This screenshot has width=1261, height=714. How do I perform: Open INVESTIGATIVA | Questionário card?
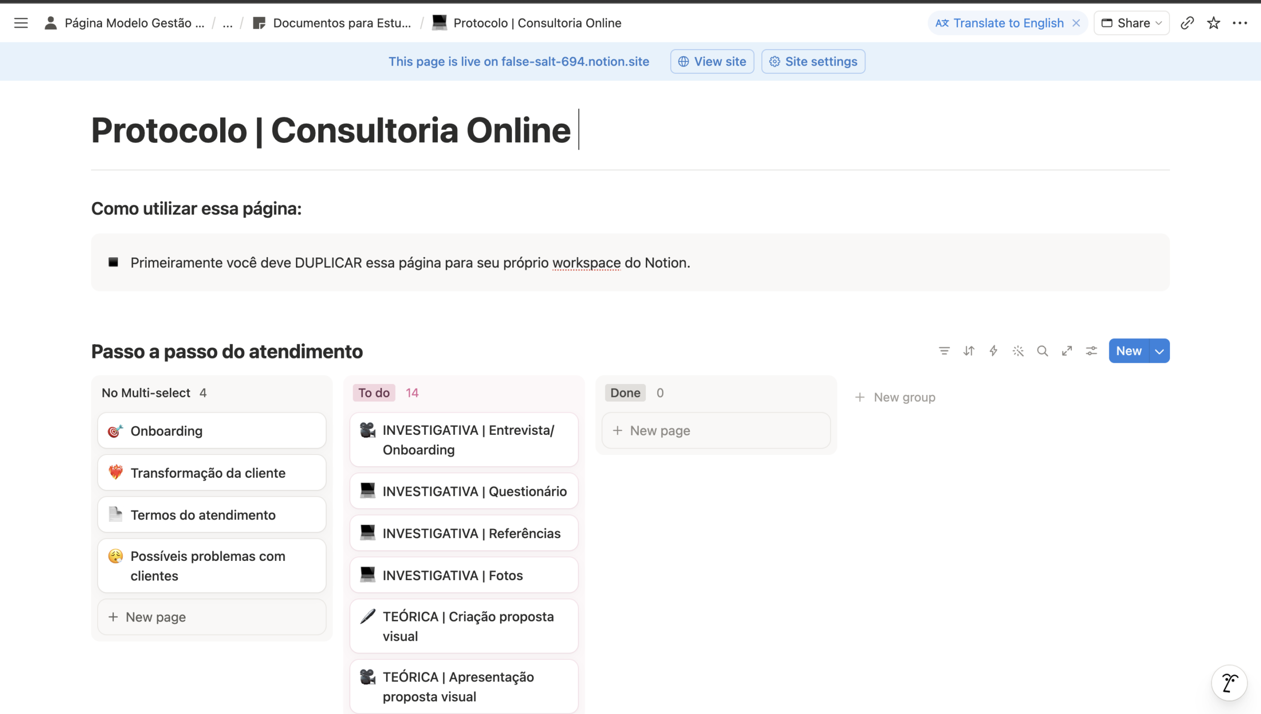464,491
